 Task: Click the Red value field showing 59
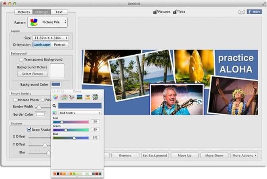[95, 122]
